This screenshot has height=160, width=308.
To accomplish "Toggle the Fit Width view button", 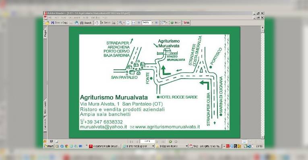I will (134, 23).
